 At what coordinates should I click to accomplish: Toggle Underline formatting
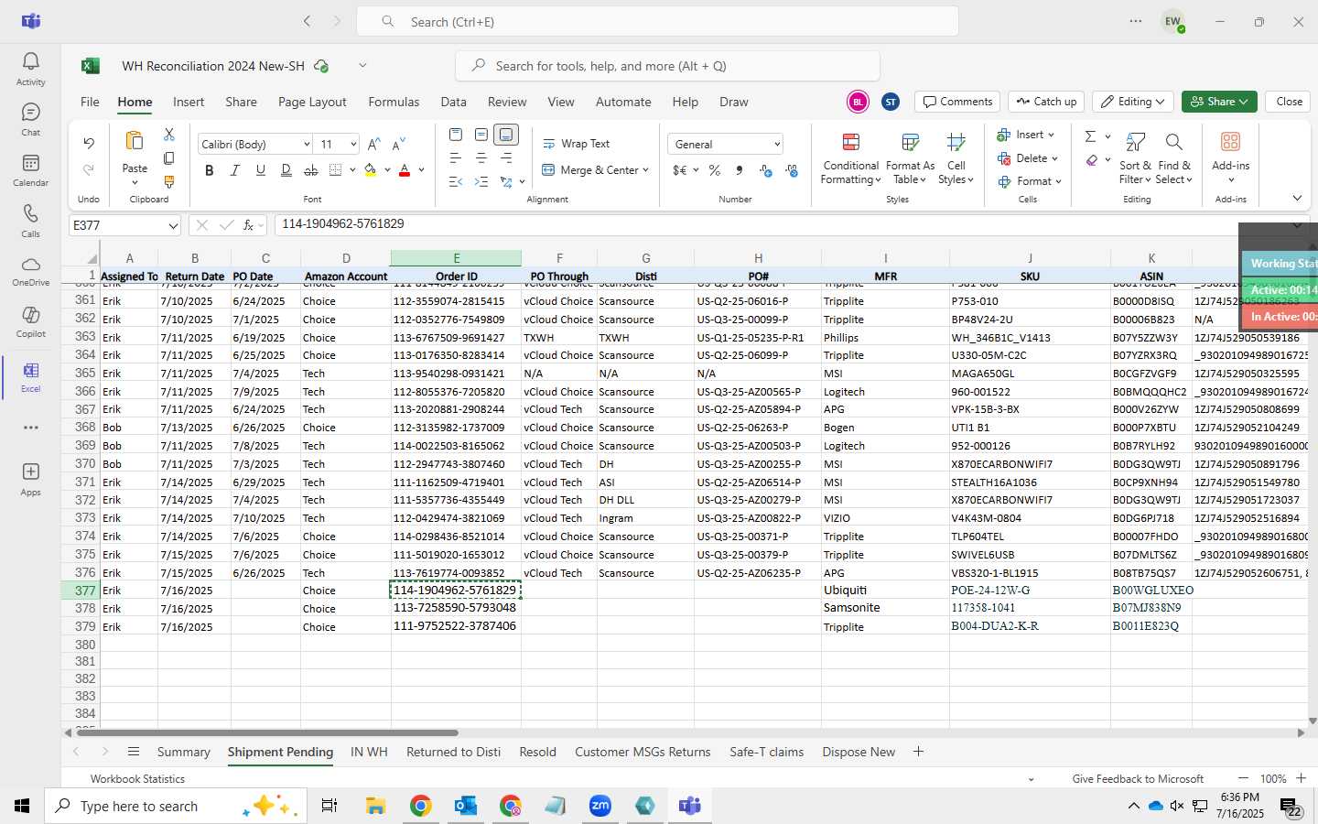[x=260, y=170]
